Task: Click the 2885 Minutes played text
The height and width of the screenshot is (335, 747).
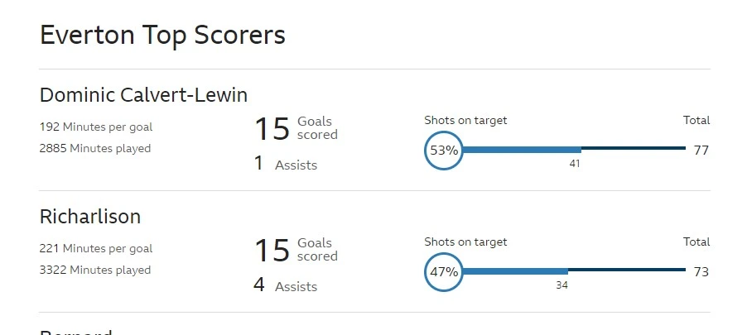Action: (x=95, y=149)
